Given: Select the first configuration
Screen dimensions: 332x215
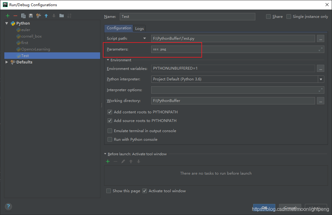Looking at the screenshot, I should (x=52, y=43).
